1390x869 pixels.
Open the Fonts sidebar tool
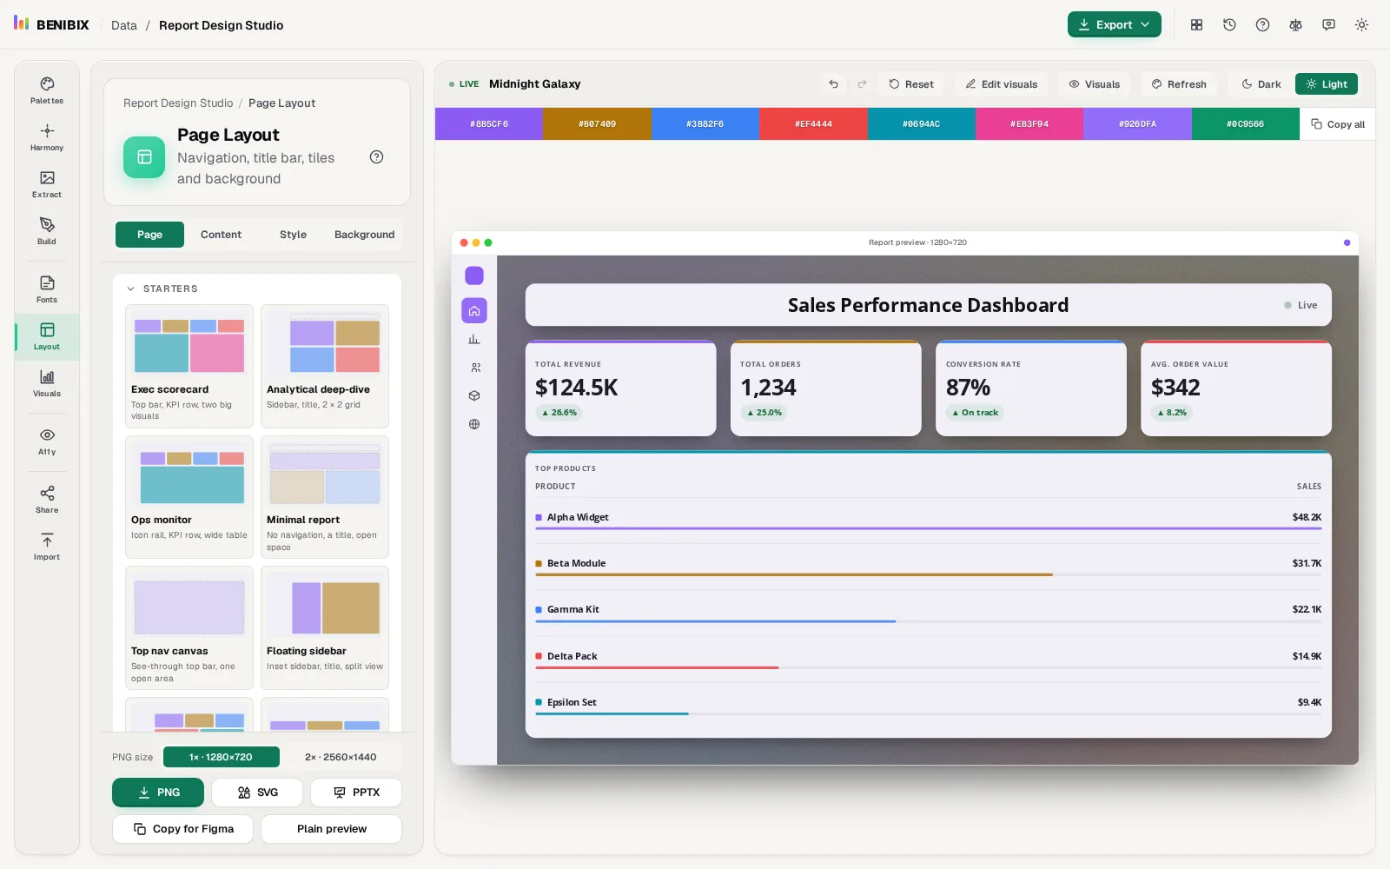47,289
